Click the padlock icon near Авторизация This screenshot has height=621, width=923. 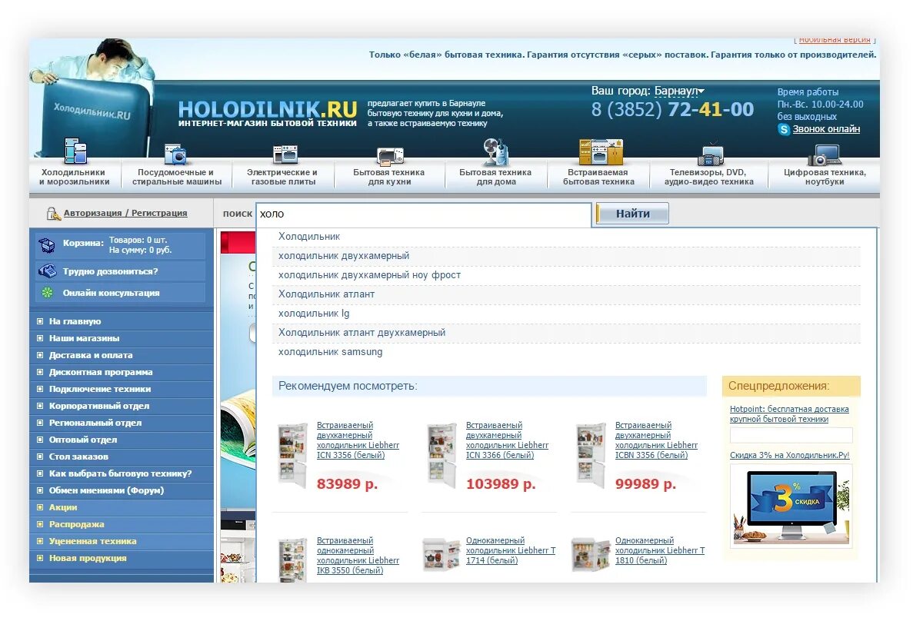tap(53, 214)
